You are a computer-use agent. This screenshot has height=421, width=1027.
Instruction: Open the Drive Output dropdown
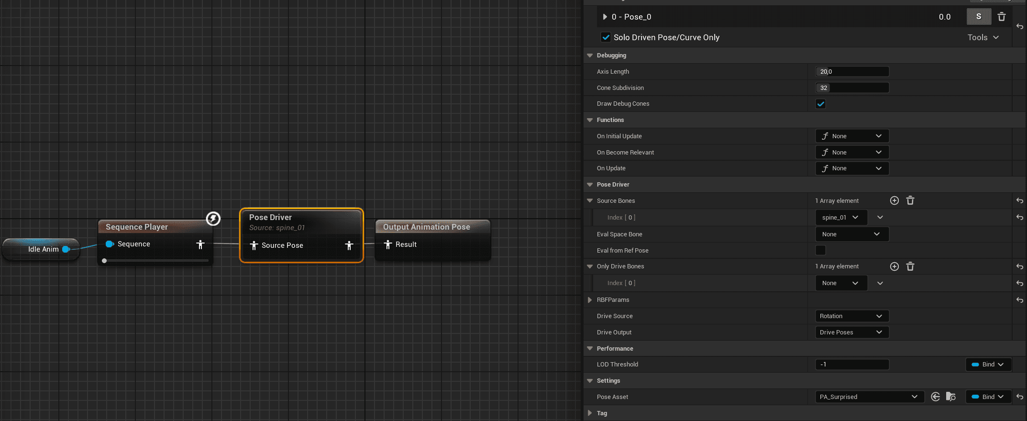click(x=851, y=332)
